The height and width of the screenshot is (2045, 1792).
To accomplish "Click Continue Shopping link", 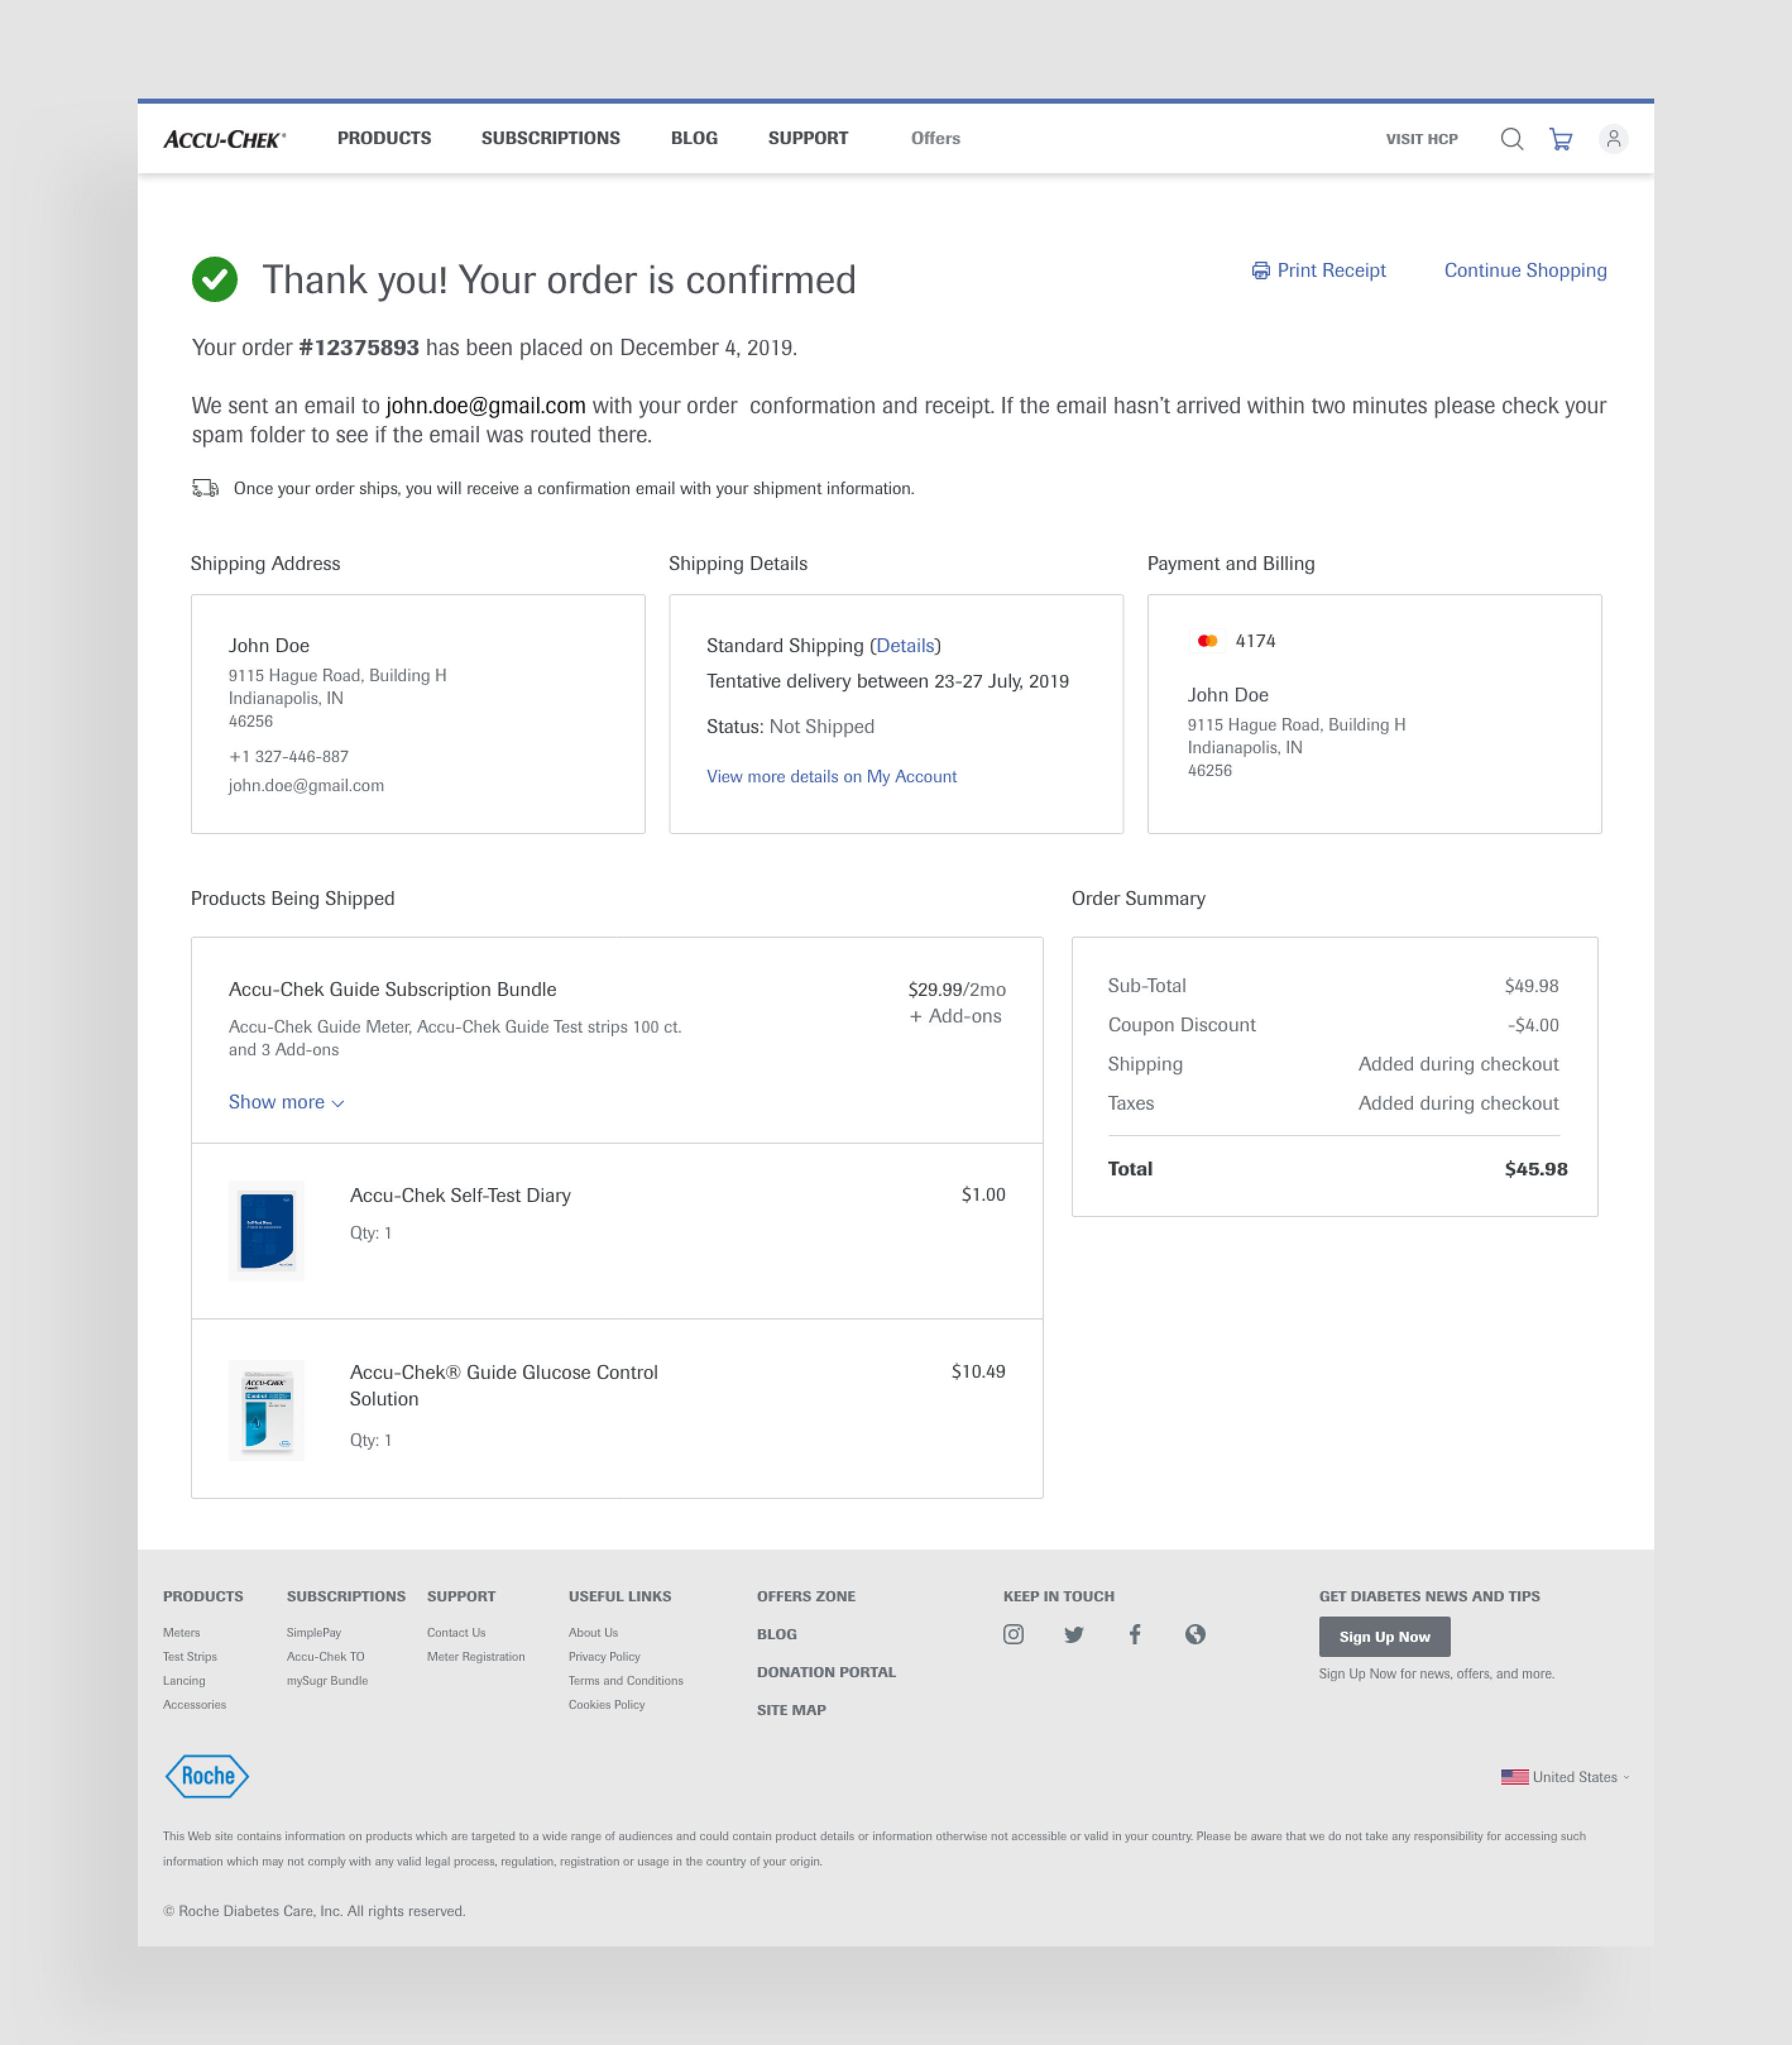I will pos(1525,271).
